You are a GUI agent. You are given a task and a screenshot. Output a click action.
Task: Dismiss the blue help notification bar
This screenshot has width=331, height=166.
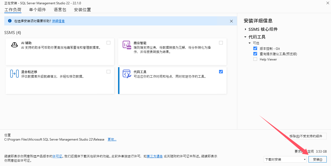point(231,21)
